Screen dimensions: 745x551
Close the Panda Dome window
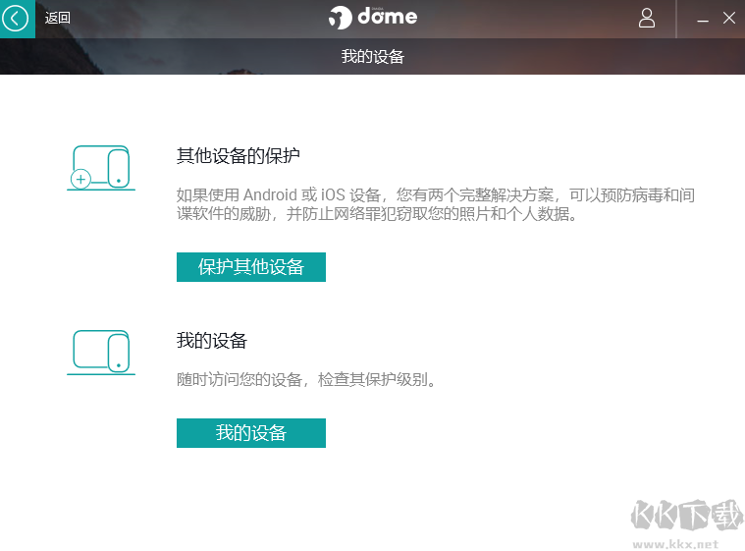click(x=729, y=18)
